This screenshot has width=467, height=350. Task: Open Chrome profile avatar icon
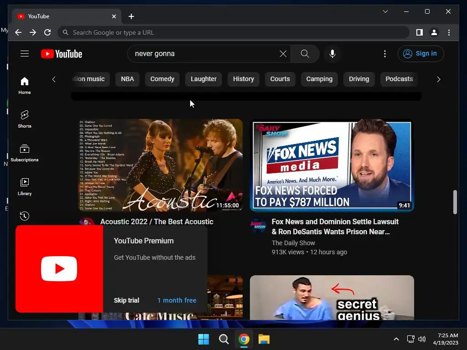(x=434, y=32)
